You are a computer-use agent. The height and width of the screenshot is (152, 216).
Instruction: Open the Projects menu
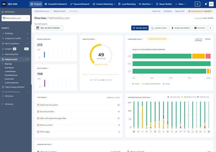[36, 4]
